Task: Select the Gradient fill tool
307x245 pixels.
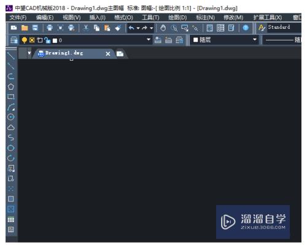Action: [x=11, y=209]
